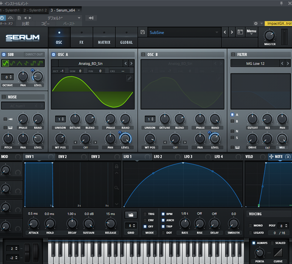Toggle the BPM sync checkbox
The image size is (292, 264).
(x=163, y=214)
